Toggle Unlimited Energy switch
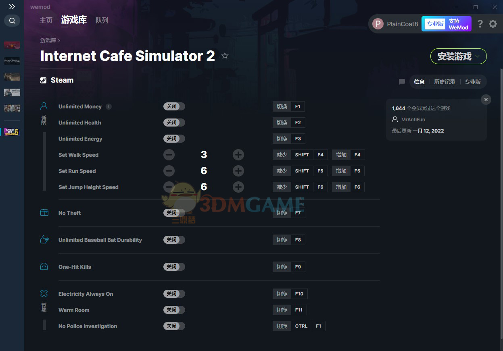 (x=174, y=139)
